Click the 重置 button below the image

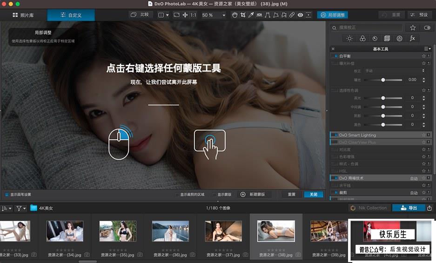292,194
